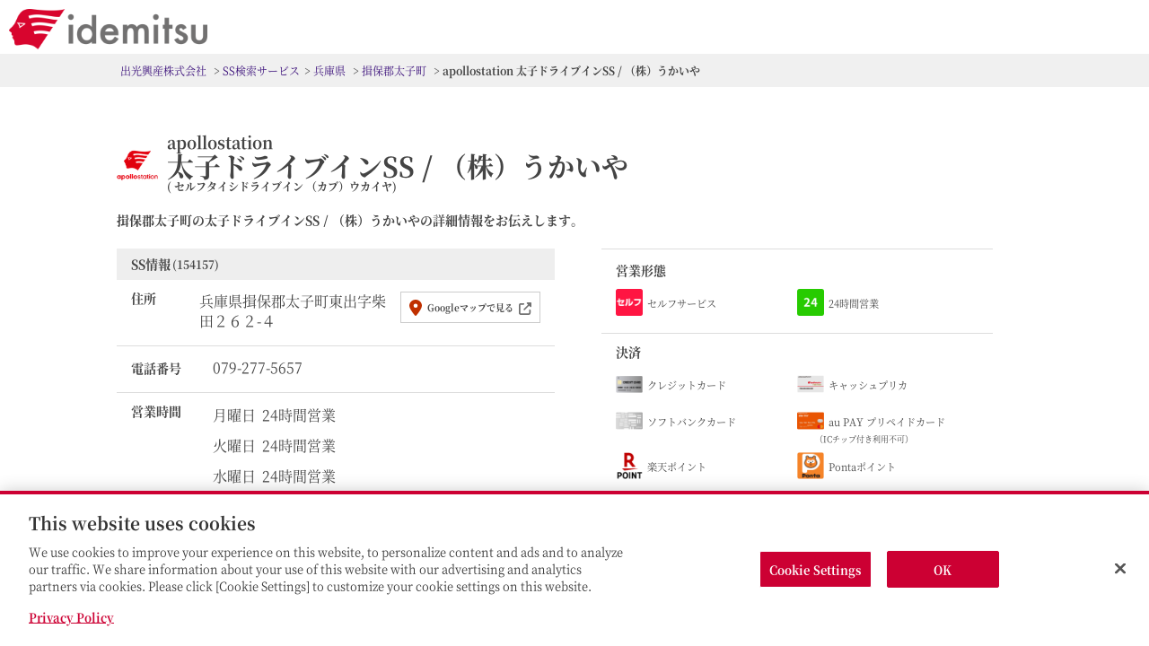Click the credit card payment icon
This screenshot has width=1149, height=646.
click(629, 384)
